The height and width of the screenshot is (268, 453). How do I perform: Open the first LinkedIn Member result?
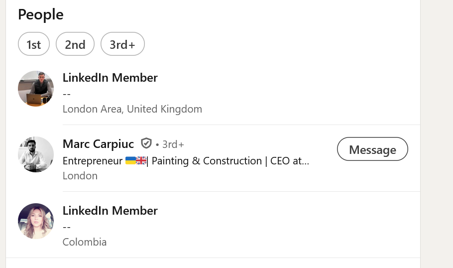[x=110, y=78]
